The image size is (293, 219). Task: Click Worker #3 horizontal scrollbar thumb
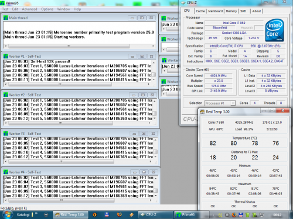click(62, 162)
